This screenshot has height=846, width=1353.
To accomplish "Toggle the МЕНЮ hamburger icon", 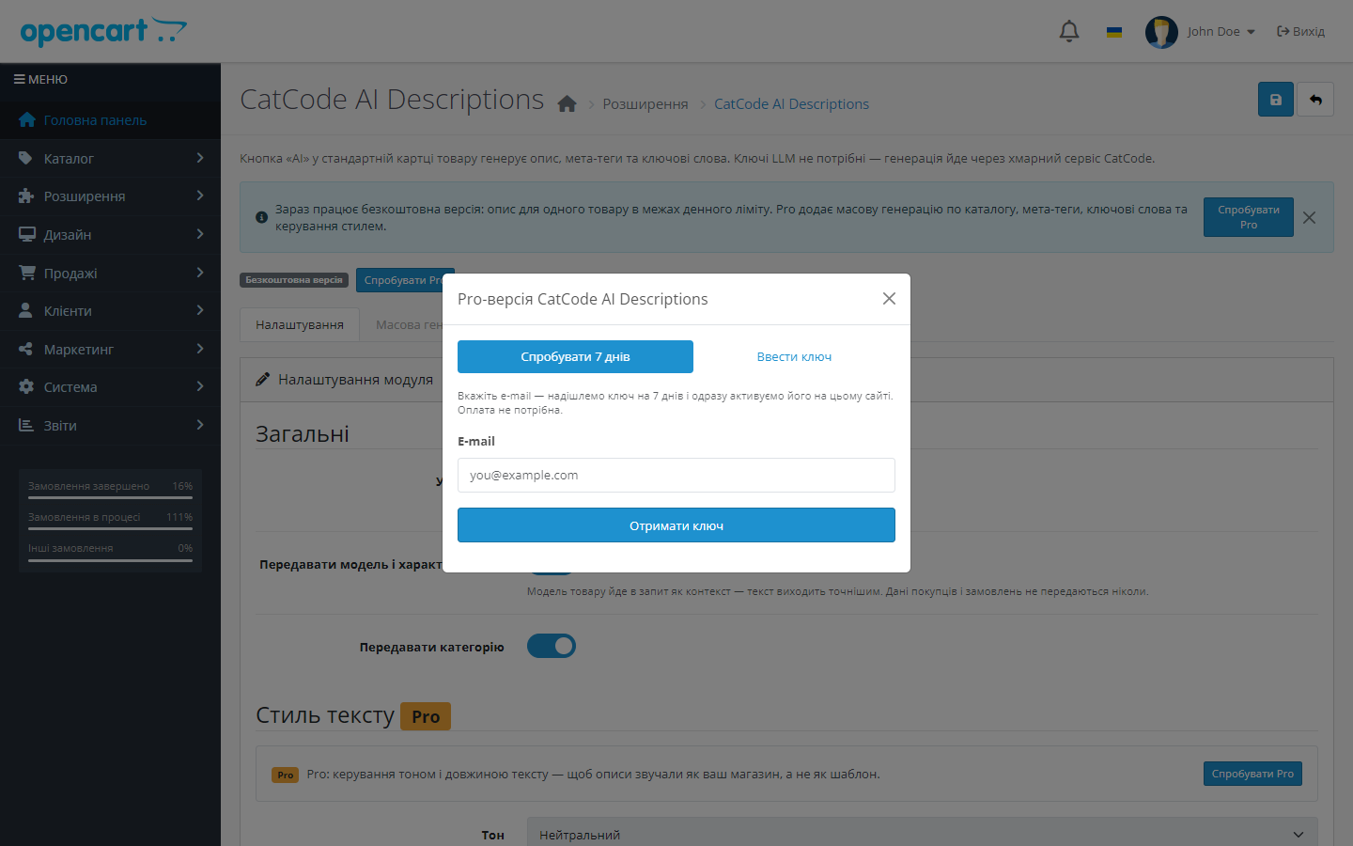I will point(19,80).
